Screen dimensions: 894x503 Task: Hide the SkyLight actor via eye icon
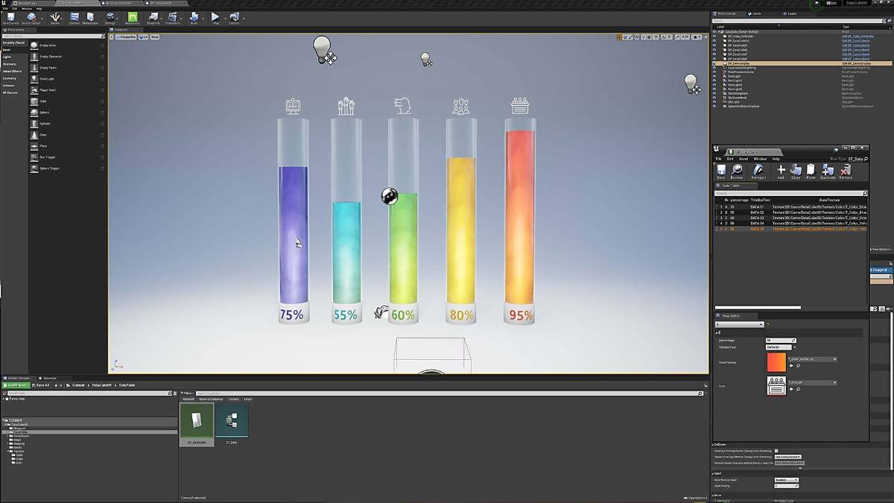point(714,101)
